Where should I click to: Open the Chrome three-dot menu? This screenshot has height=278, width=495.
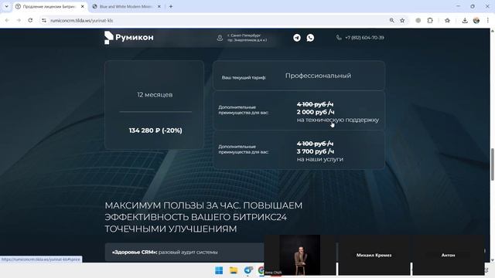coord(488,20)
